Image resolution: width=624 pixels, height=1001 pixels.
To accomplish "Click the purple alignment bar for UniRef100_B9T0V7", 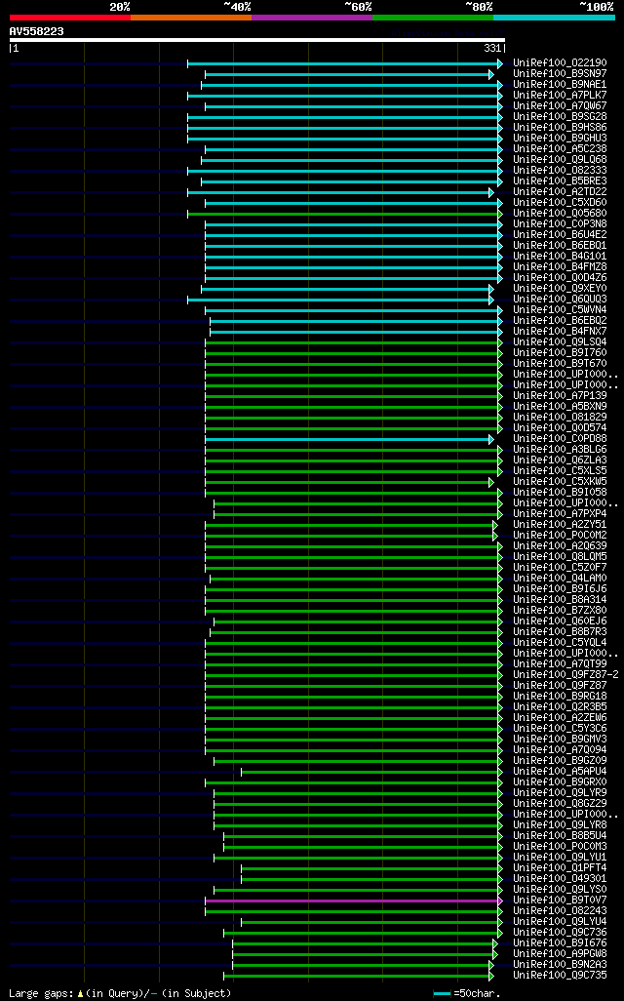I will click(352, 901).
